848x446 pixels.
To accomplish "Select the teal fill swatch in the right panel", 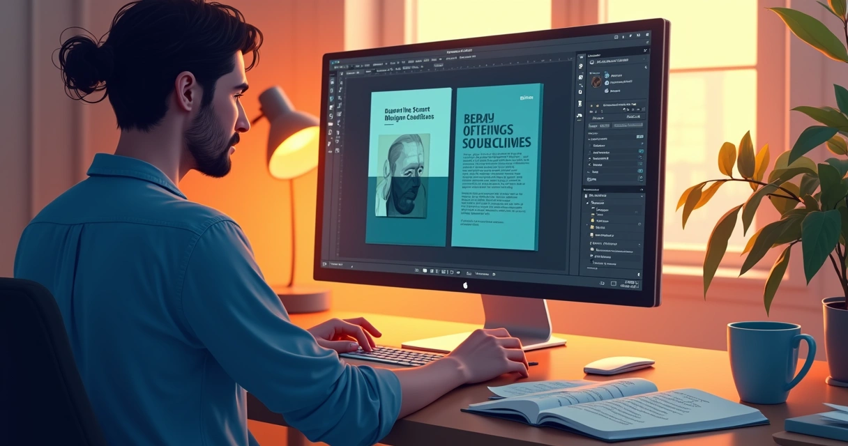I will 639,151.
